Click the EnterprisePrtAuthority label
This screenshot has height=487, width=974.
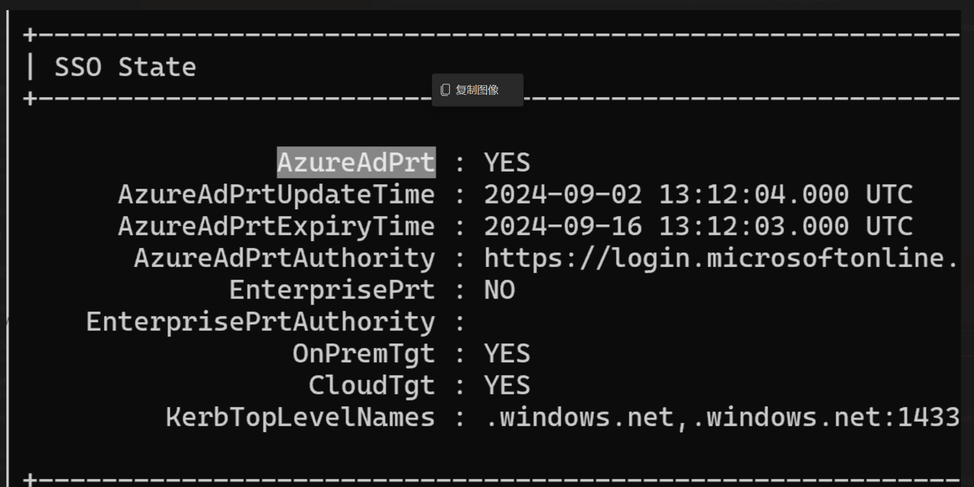click(x=261, y=322)
